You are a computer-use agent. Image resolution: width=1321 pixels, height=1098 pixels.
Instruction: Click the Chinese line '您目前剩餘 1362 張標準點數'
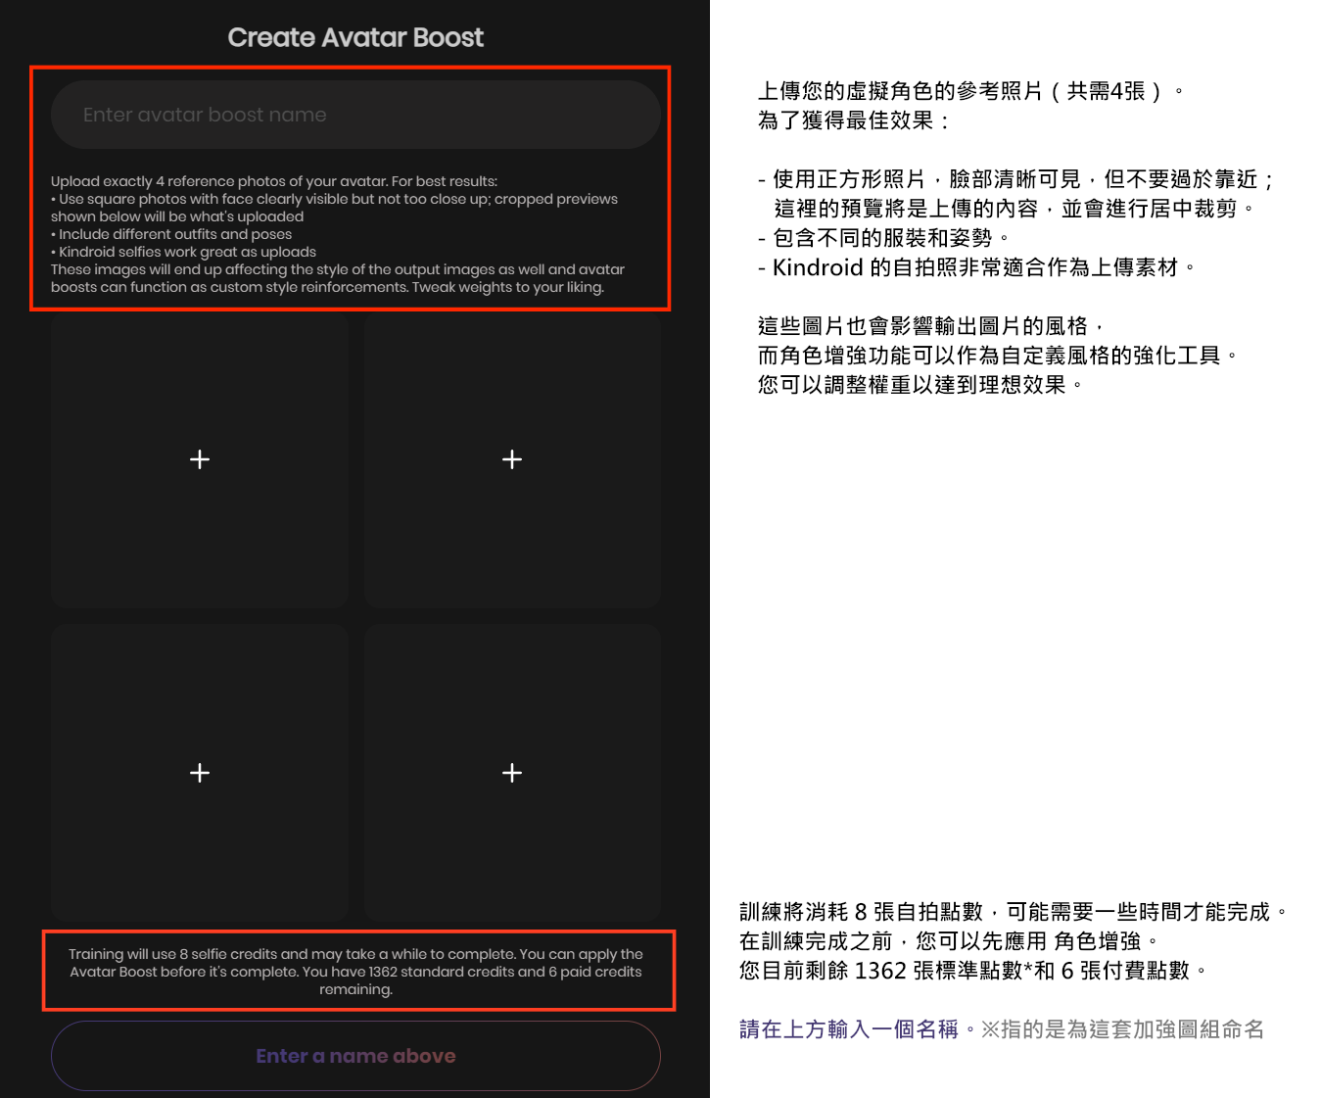[x=972, y=971]
